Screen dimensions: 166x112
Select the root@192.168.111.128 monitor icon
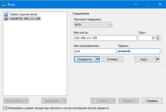click(6, 19)
